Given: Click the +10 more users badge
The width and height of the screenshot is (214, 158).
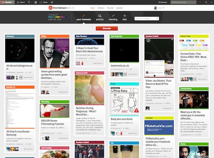Looking at the screenshot, I should click(x=20, y=77).
